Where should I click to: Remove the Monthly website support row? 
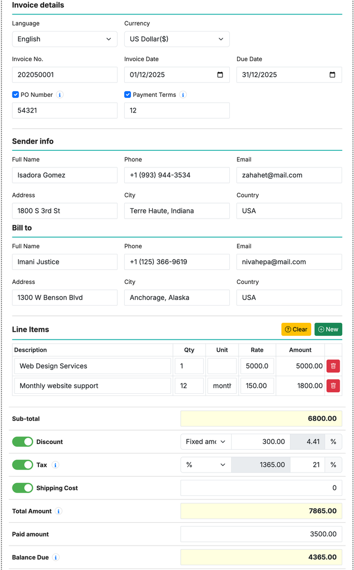point(333,386)
